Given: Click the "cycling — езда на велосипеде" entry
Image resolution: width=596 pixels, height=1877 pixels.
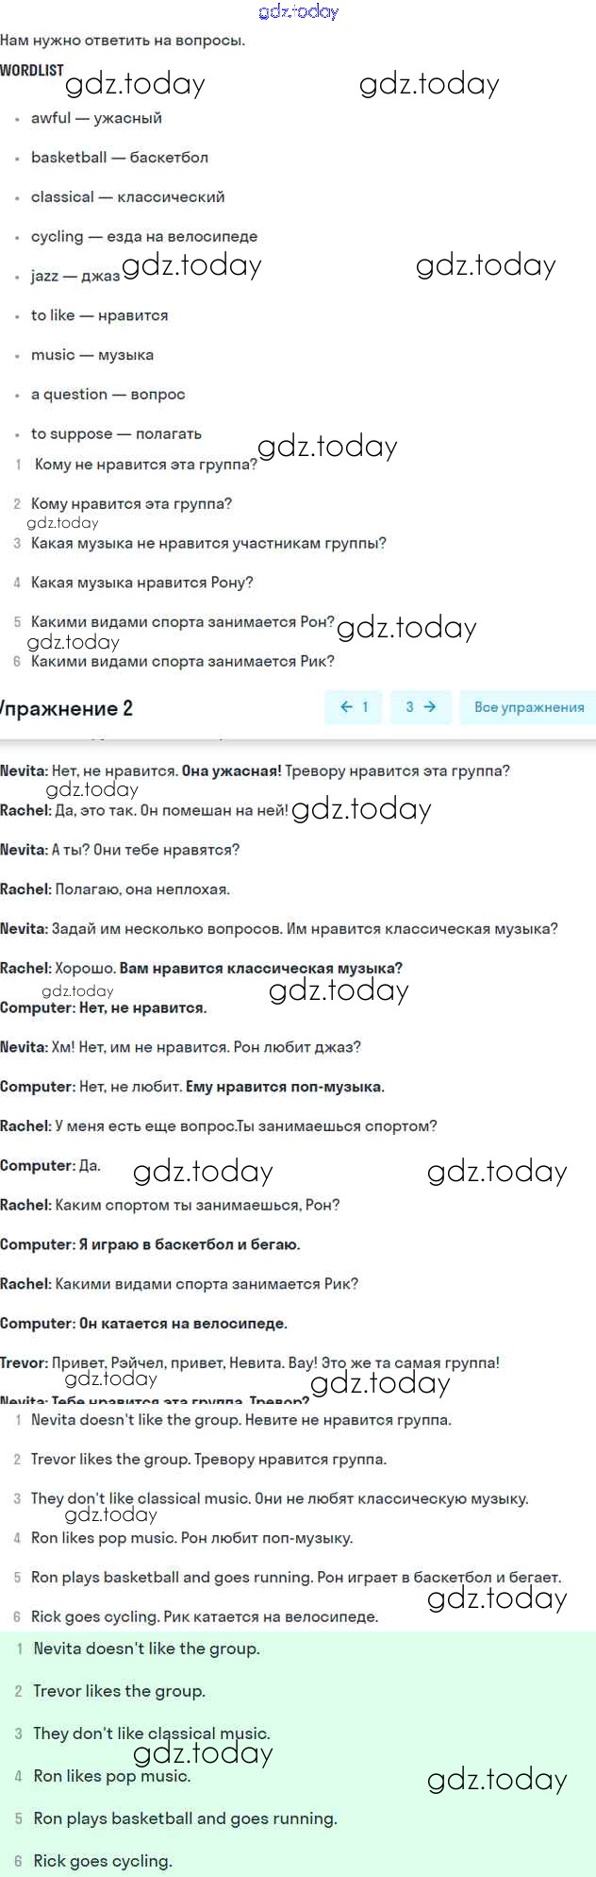Looking at the screenshot, I should pos(143,237).
